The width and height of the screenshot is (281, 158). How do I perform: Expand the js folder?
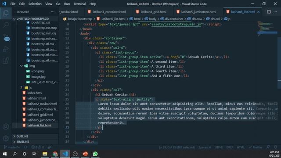click(22, 88)
